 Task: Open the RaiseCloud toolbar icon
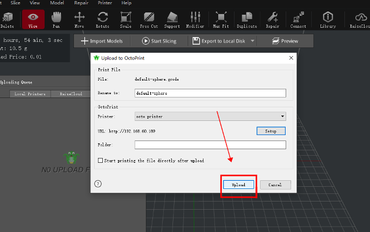pos(361,17)
